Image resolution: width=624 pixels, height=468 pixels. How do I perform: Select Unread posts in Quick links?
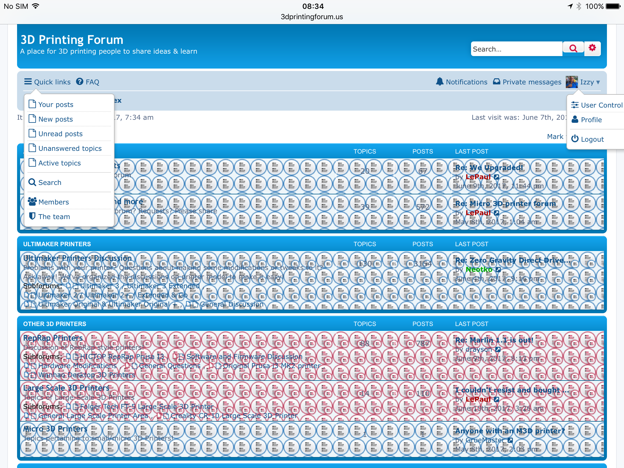point(60,134)
